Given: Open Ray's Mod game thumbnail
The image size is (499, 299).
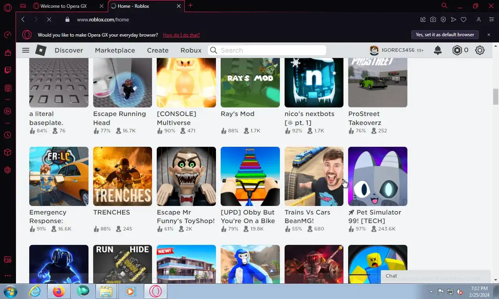Looking at the screenshot, I should [x=250, y=83].
